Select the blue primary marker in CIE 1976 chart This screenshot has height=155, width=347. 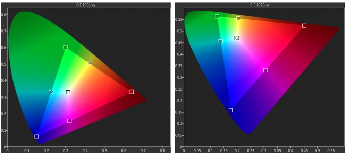[231, 110]
